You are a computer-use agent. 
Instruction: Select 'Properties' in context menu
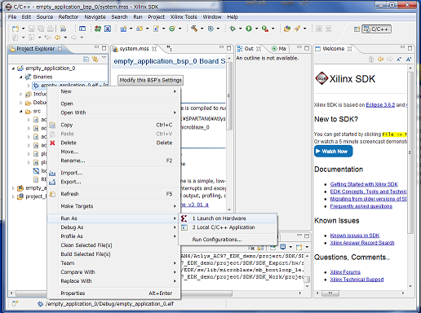tap(113, 293)
